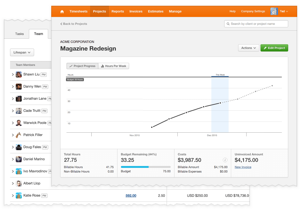Click the $4,175.00 Uninvoiced Amount value

point(246,160)
